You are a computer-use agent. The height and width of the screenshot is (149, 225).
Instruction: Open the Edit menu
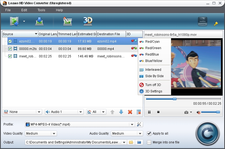24,10
